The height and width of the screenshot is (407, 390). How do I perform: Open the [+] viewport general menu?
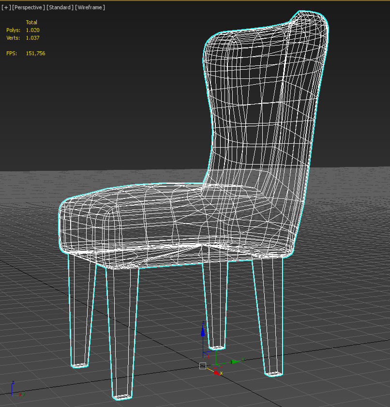coord(6,8)
